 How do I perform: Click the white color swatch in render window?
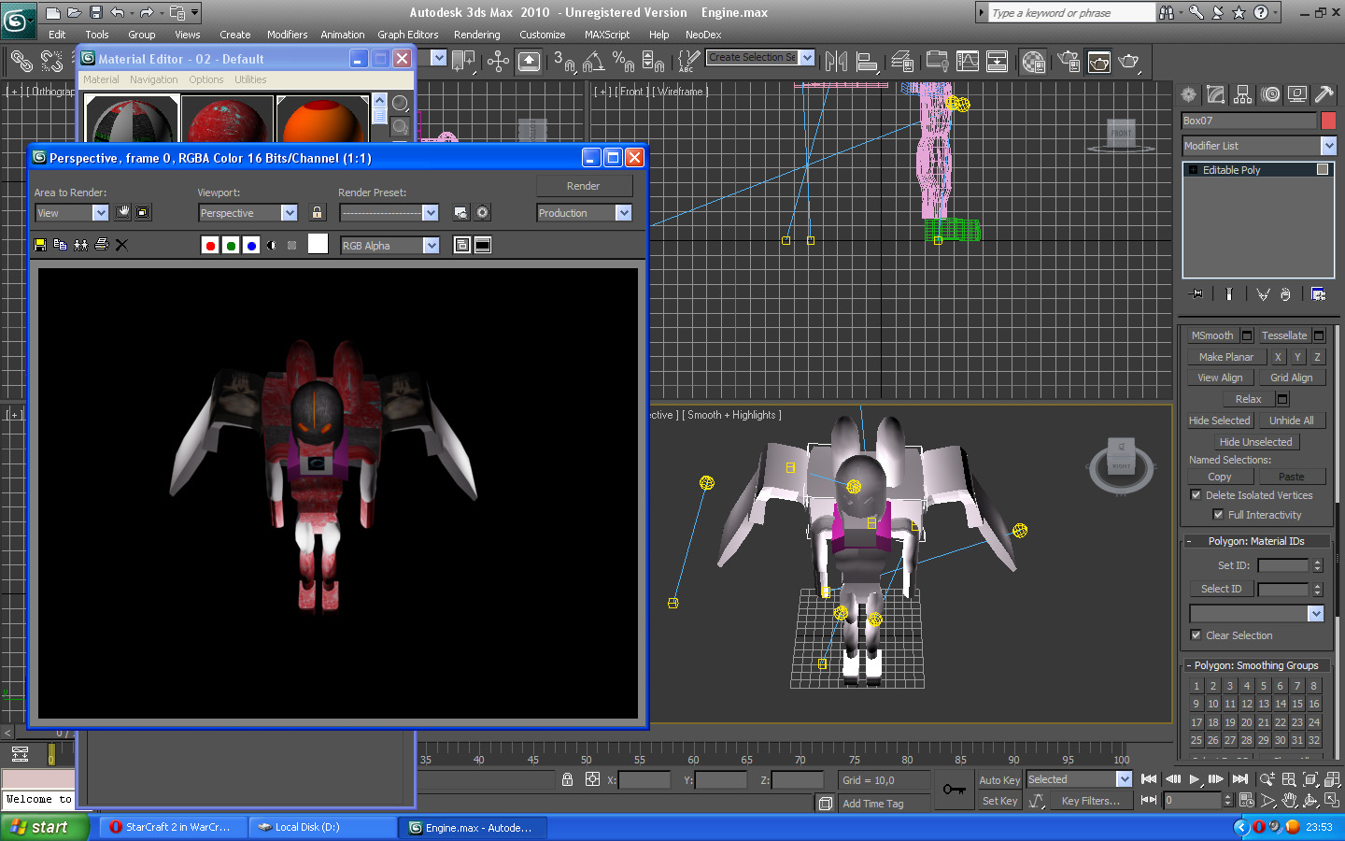coord(319,244)
